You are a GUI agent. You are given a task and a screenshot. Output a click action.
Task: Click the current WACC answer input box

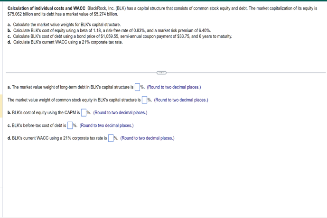tap(111, 138)
